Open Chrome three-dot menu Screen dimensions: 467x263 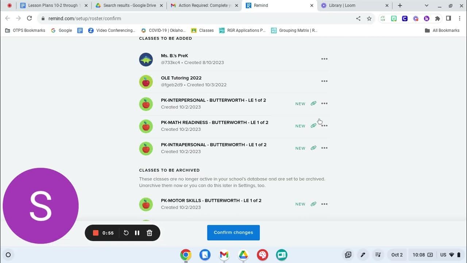pos(459,18)
